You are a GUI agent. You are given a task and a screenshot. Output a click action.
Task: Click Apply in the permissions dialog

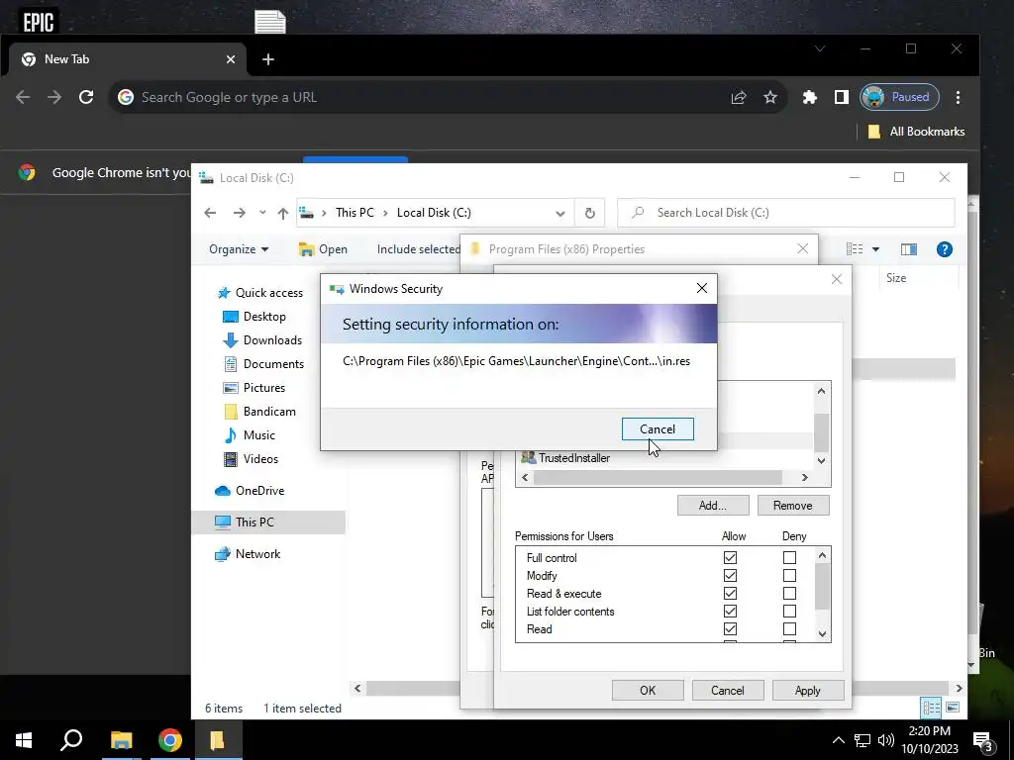tap(808, 690)
